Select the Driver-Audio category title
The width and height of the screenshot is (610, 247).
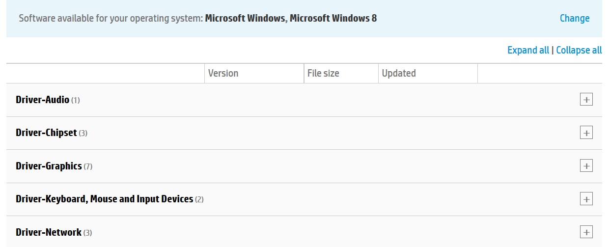pyautogui.click(x=42, y=100)
